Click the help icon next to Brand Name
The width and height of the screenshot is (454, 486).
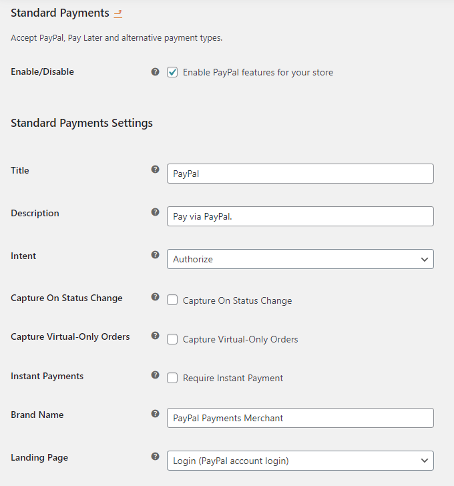click(155, 414)
